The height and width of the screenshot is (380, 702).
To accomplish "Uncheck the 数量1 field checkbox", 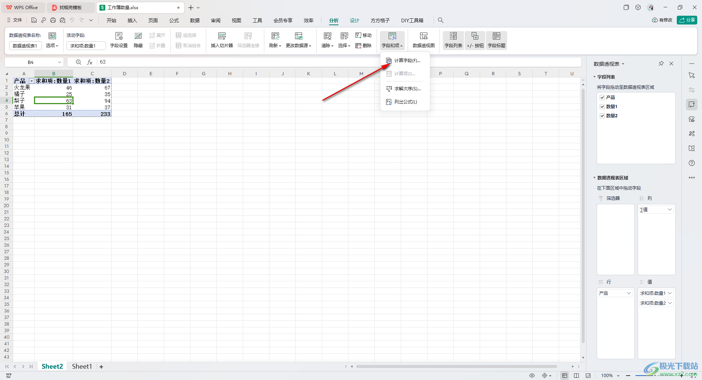I will click(x=602, y=107).
